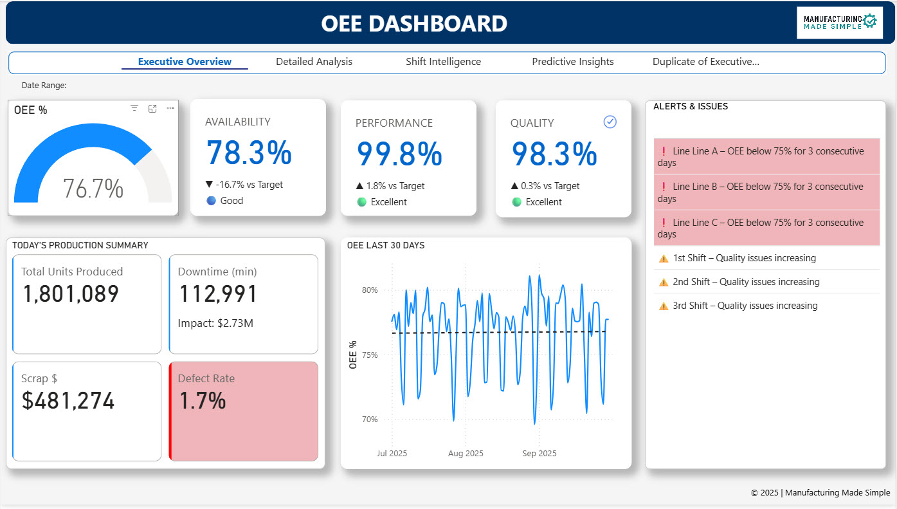
Task: Click the warning icon next to 3rd Shift alert
Action: 663,306
